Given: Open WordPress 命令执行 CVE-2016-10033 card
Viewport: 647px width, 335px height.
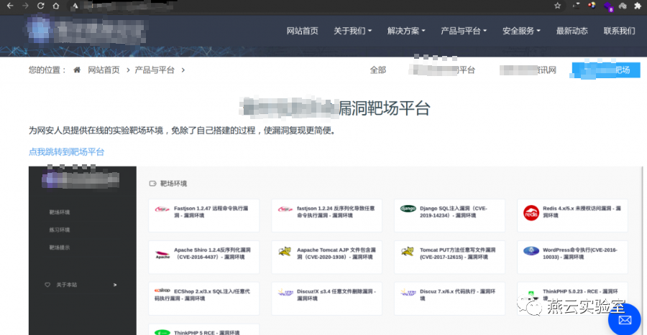Looking at the screenshot, I should point(573,258).
